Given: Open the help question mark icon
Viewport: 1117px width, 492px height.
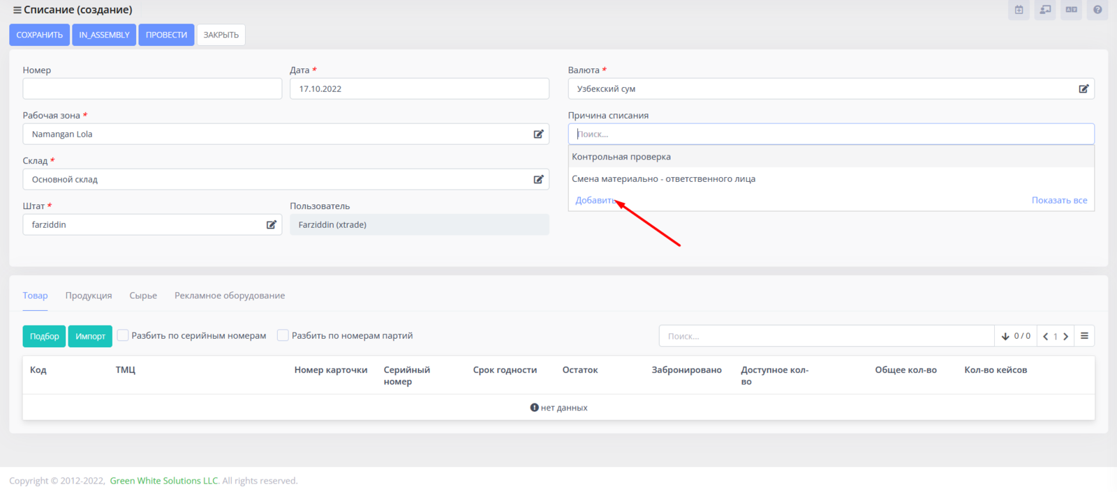Looking at the screenshot, I should pos(1097,10).
